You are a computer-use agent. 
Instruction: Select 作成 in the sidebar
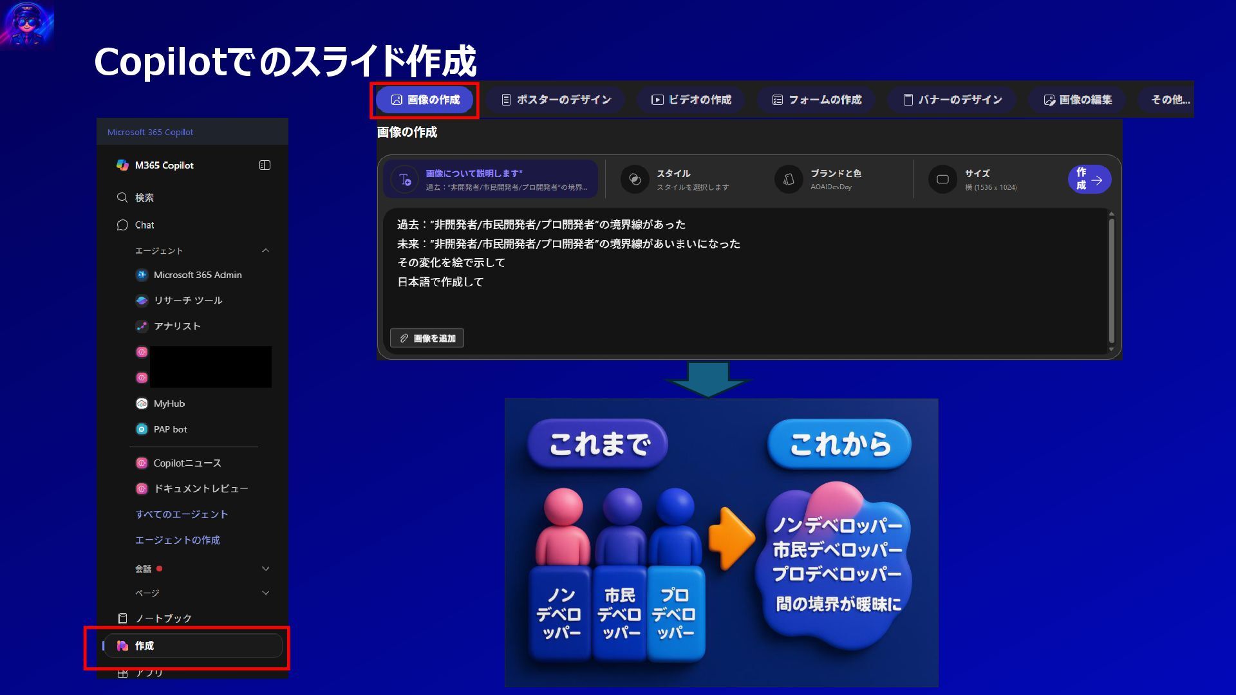pyautogui.click(x=193, y=646)
